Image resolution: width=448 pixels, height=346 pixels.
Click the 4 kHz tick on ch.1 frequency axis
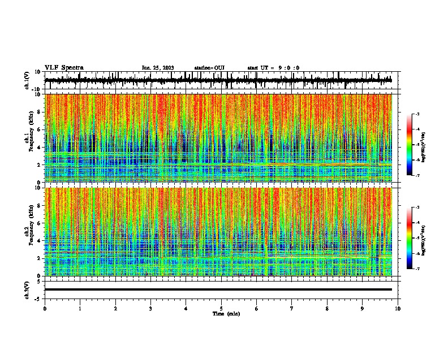click(x=40, y=148)
